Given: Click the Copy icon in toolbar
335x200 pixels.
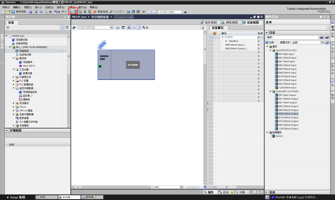Looking at the screenshot, I should [41, 12].
